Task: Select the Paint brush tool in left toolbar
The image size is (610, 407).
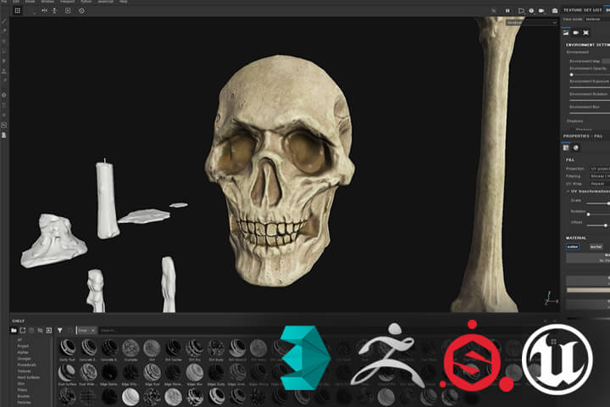Action: 4,20
